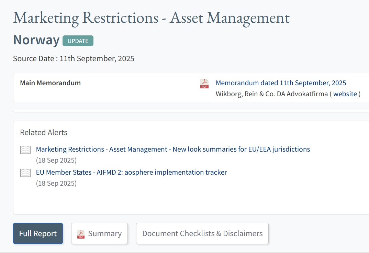
Task: Open the Memorandum dated 11th September, 2025
Action: click(x=281, y=83)
